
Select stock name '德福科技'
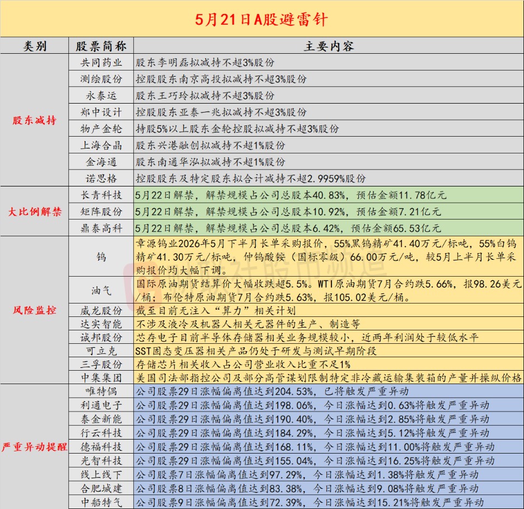tap(101, 446)
